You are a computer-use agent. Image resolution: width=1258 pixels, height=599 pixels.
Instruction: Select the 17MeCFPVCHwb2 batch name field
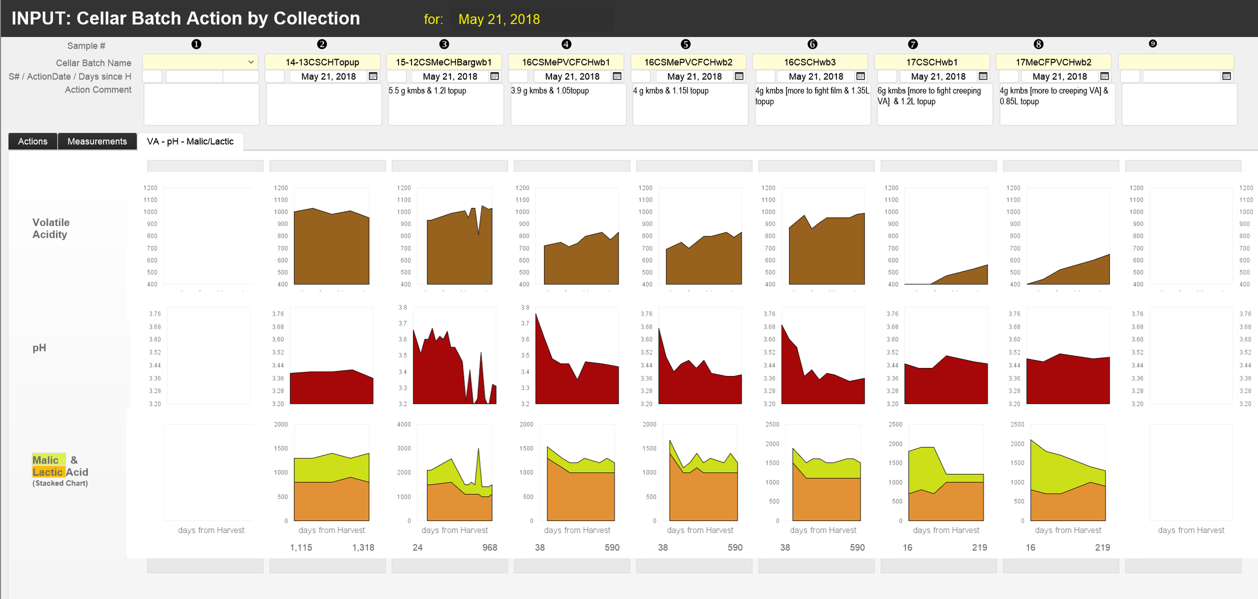pos(1054,62)
